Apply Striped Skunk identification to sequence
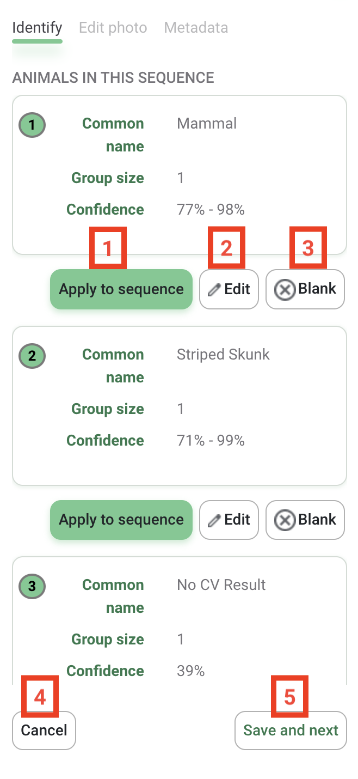Screen dimensions: 358x779 click(121, 520)
